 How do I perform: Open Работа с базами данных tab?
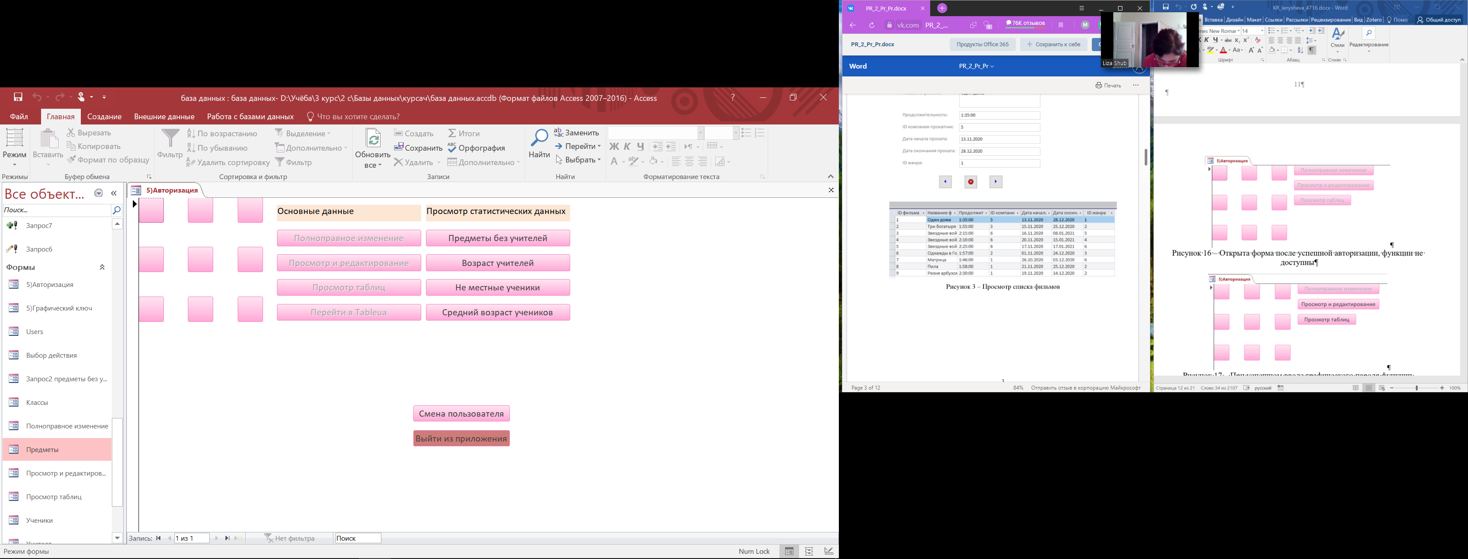point(250,116)
